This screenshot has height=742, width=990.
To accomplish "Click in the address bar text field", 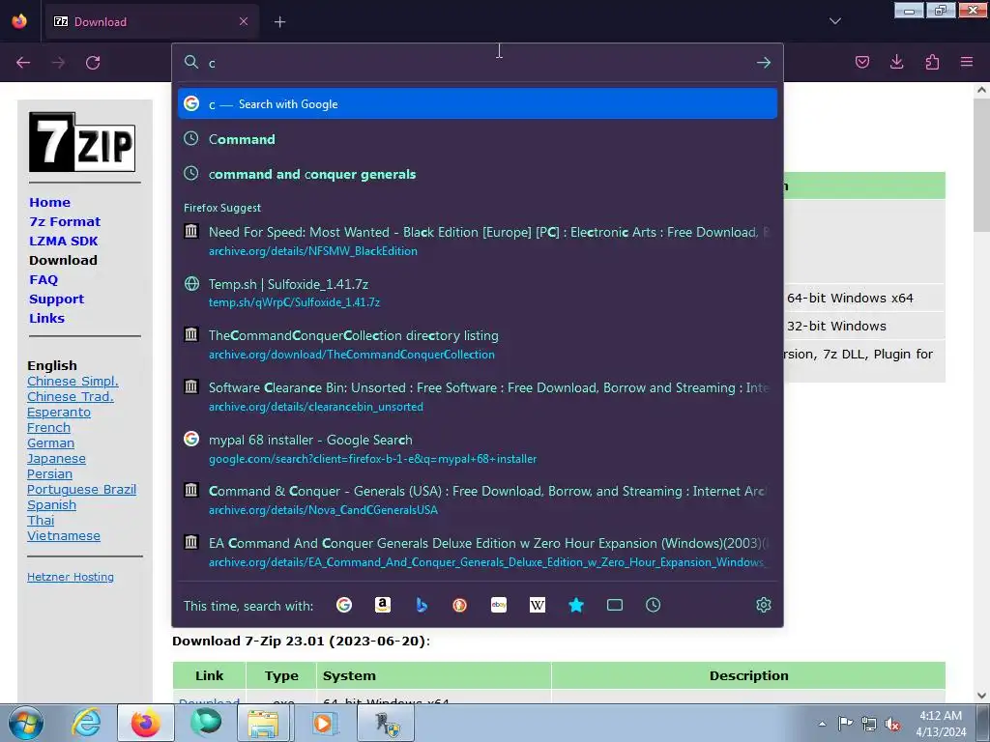I will click(478, 63).
